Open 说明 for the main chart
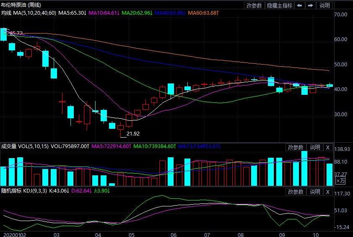Image resolution: width=353 pixels, height=237 pixels. pyautogui.click(x=324, y=5)
